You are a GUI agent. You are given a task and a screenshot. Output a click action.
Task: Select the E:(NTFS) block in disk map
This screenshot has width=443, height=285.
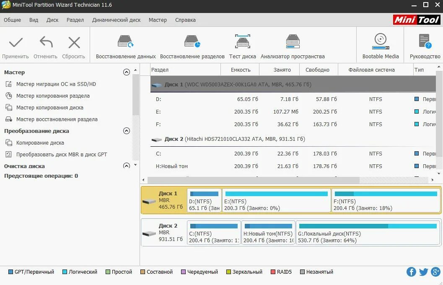[276, 200]
